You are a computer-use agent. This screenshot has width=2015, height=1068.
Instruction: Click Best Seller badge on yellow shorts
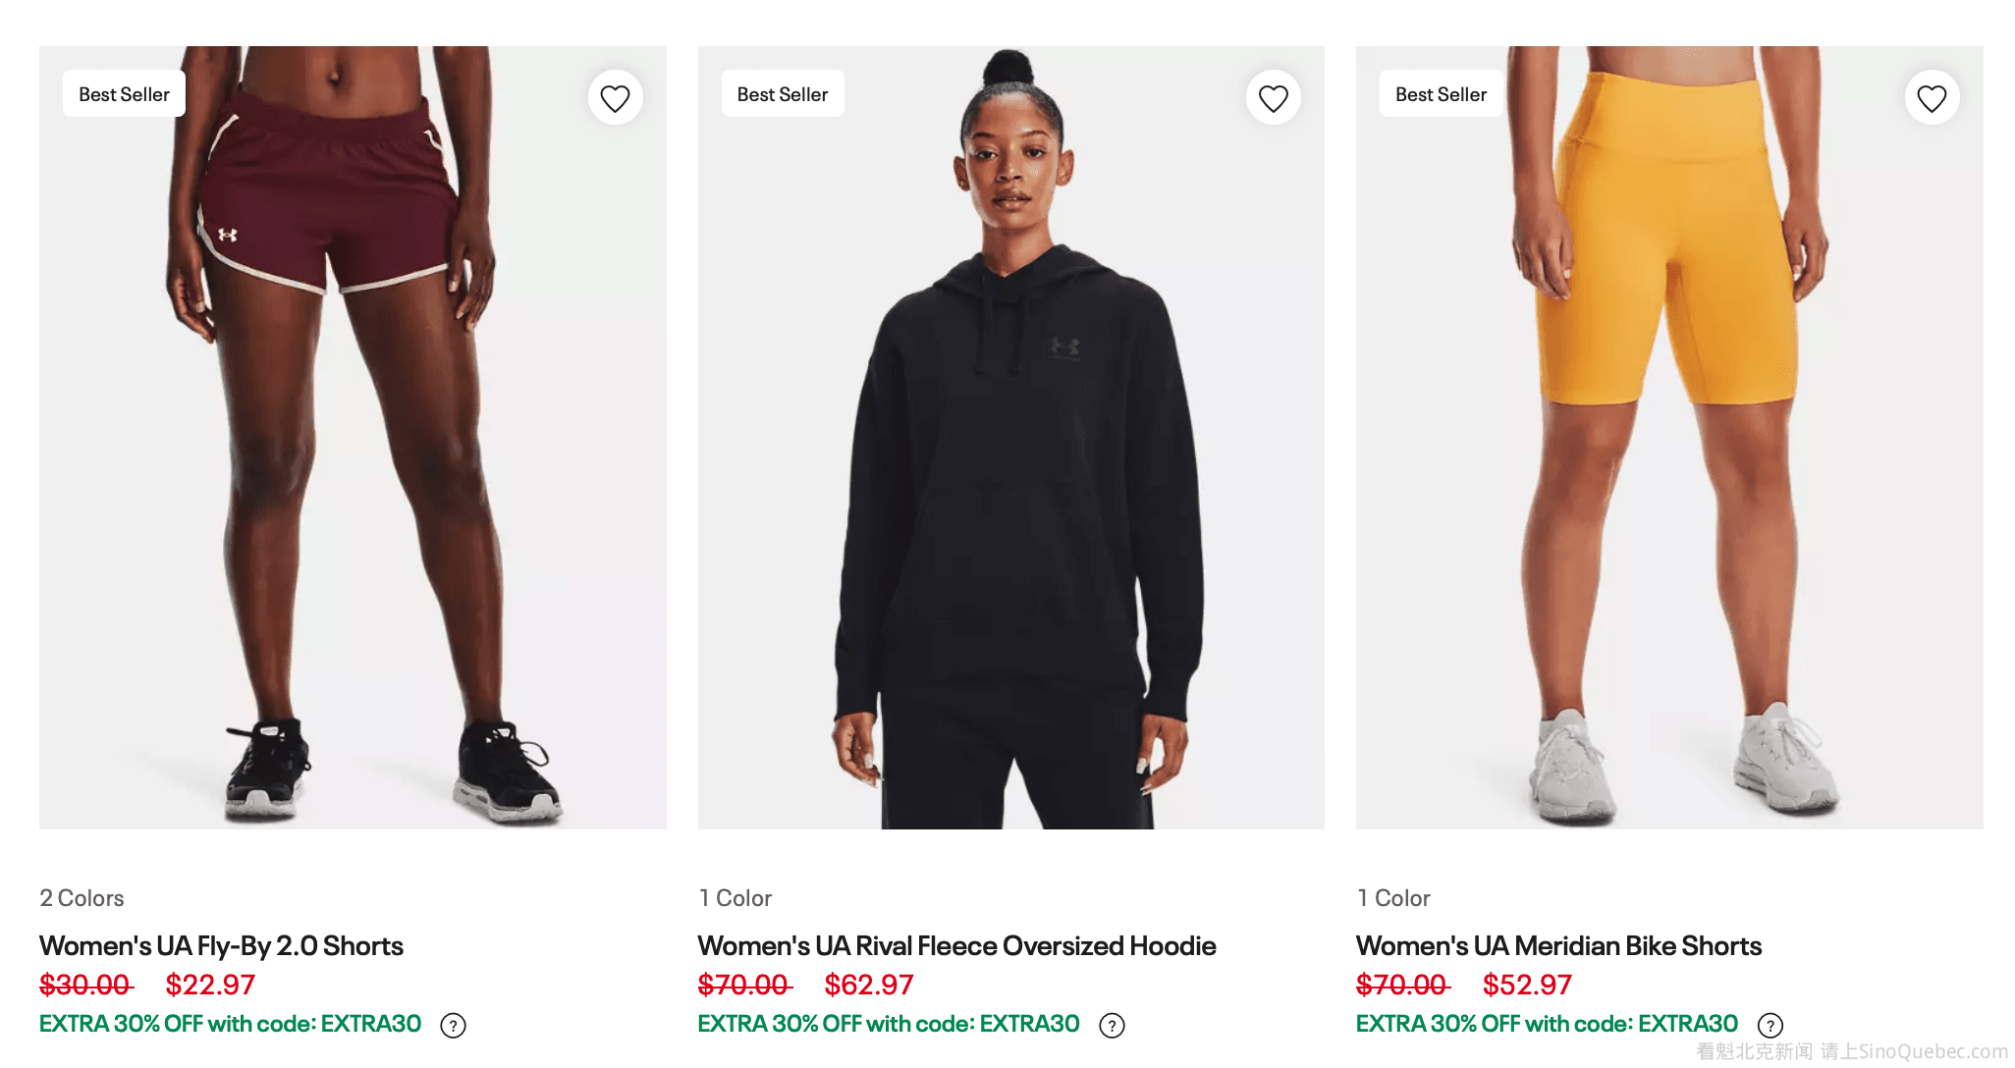pyautogui.click(x=1441, y=94)
